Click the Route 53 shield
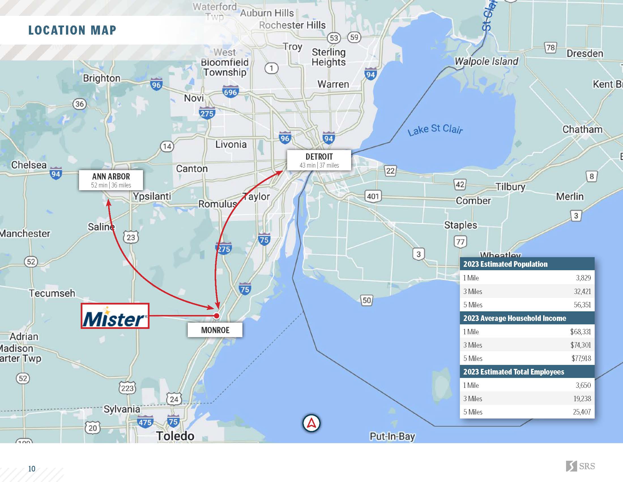The height and width of the screenshot is (482, 623). click(x=334, y=38)
